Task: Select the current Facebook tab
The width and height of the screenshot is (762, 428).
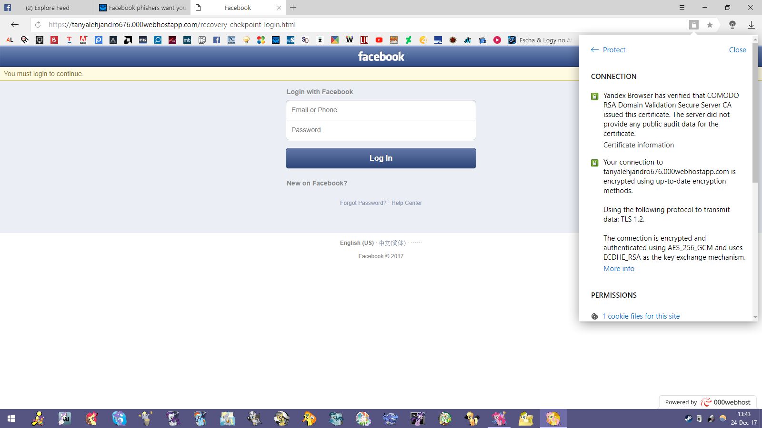Action: tap(238, 8)
